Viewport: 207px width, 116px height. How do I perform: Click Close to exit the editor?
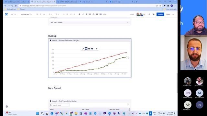tap(168, 14)
